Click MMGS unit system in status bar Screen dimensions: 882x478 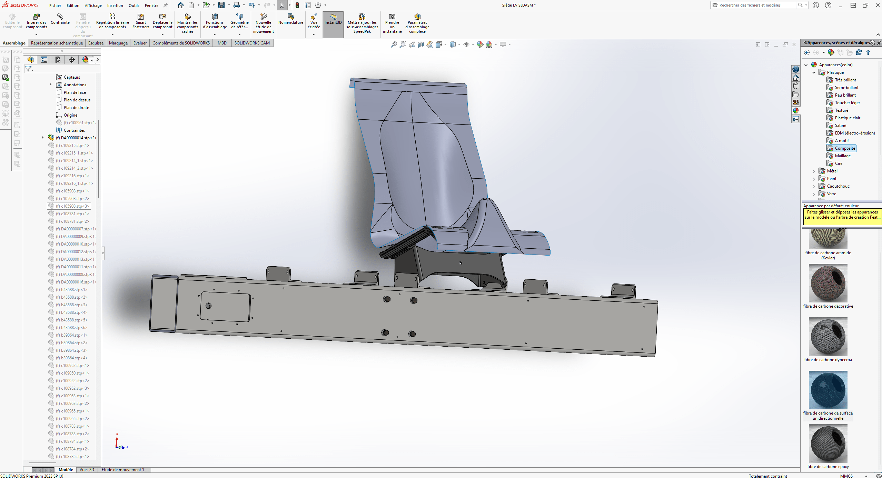(846, 476)
